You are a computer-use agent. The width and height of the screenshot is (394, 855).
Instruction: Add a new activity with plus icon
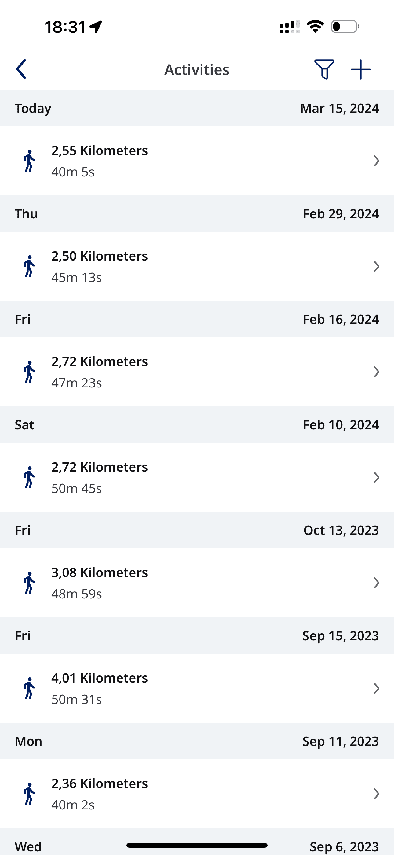361,69
